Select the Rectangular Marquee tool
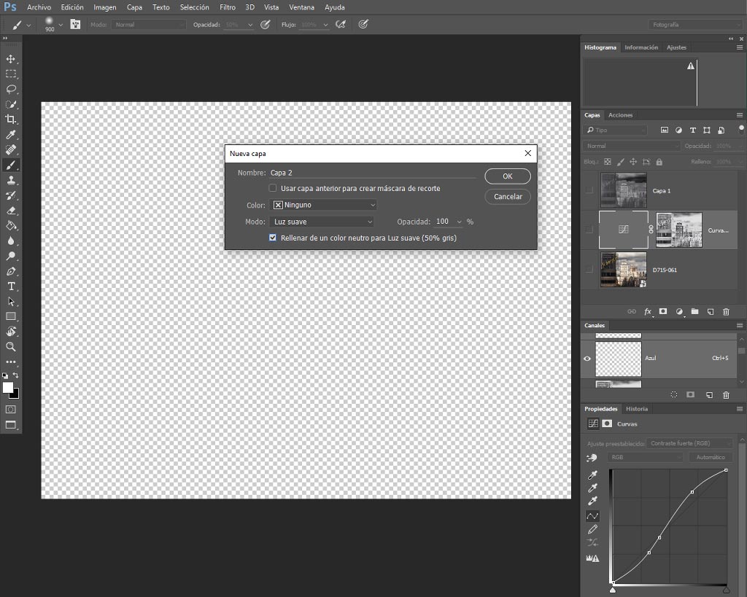 [10, 74]
